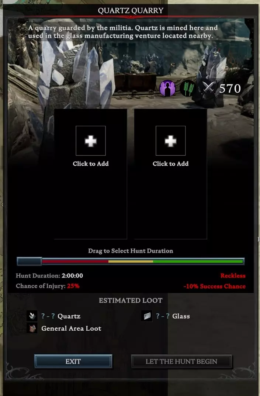Click the hunt duration slider handle

(x=29, y=261)
